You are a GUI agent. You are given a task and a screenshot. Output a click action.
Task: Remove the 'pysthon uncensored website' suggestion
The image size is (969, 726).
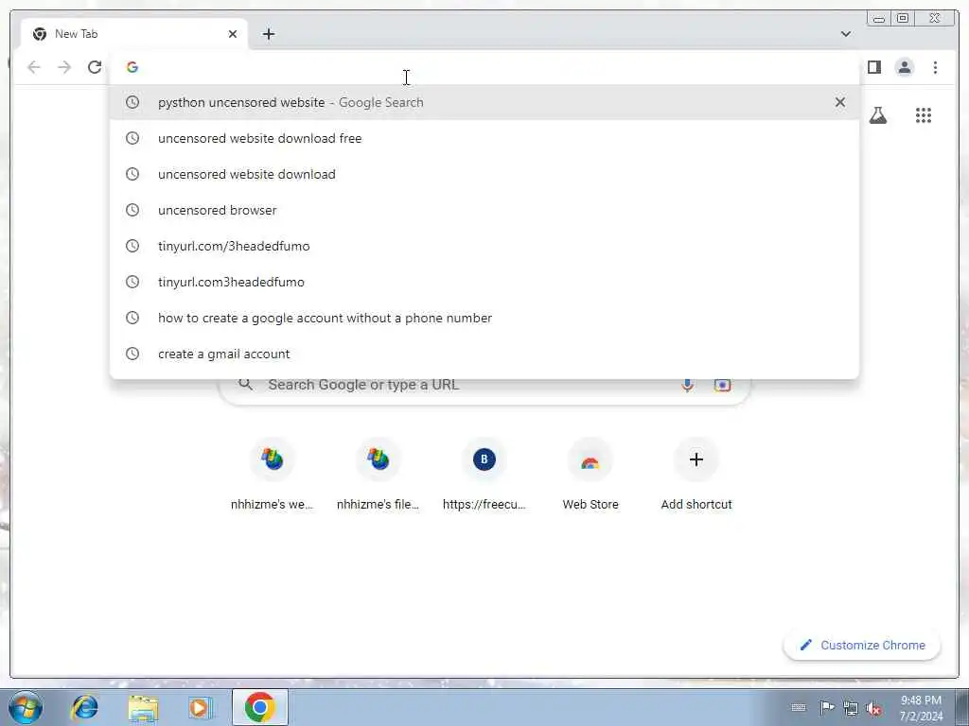tap(840, 102)
